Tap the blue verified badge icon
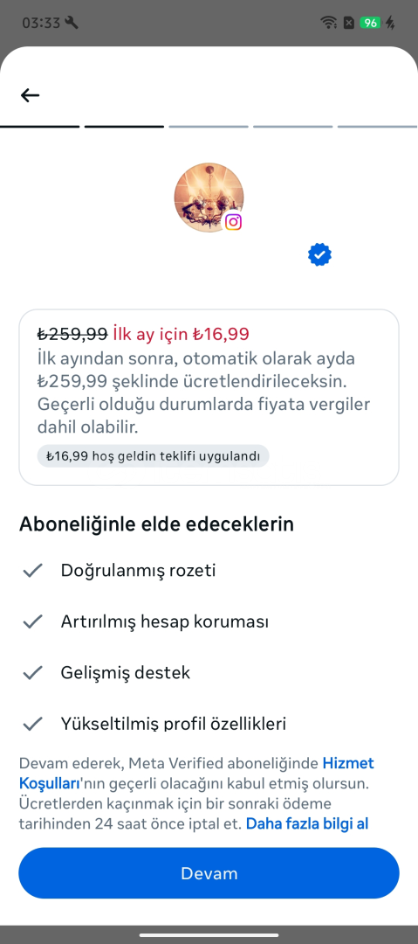This screenshot has width=418, height=944. [x=319, y=254]
